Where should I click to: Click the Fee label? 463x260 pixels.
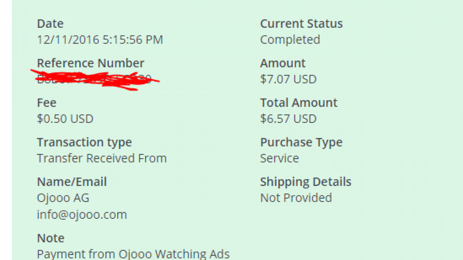[x=47, y=103]
